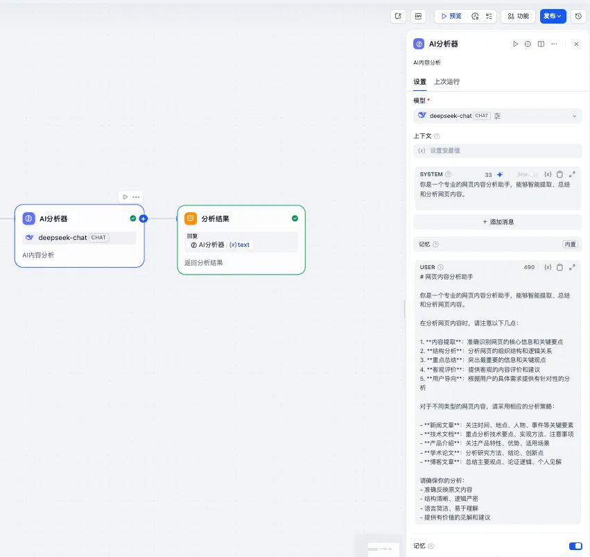590x557 pixels.
Task: Click deepseek-chat label in AI分析器 node
Action: [62, 238]
